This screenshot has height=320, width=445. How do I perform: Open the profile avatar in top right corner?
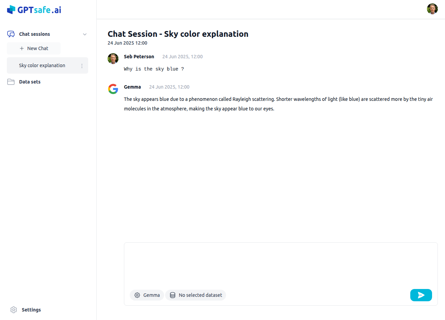coord(432,9)
